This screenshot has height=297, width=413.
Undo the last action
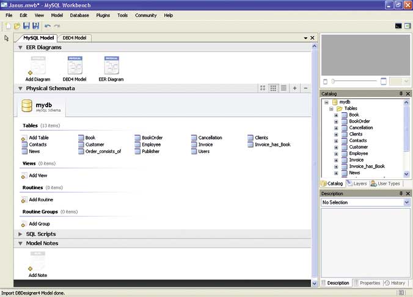(x=48, y=26)
